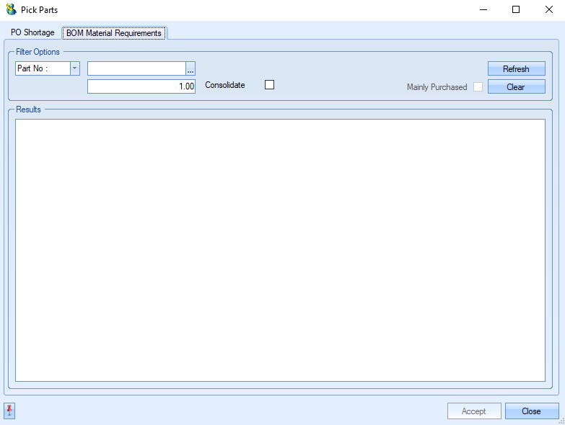Click the quantity field showing 1.00
The image size is (565, 425).
(x=141, y=86)
